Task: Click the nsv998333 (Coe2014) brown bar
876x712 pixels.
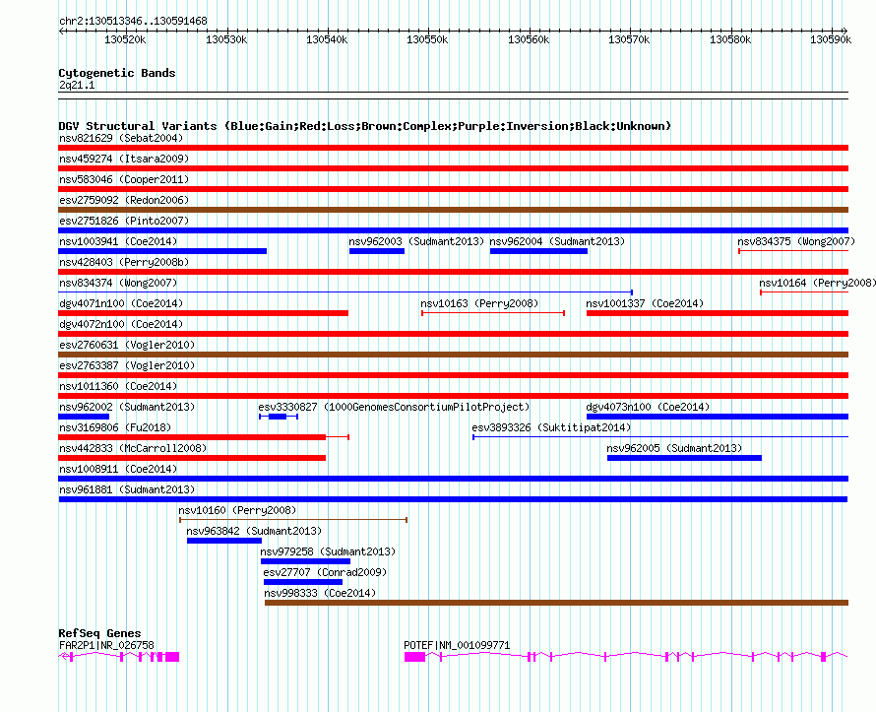Action: pos(556,603)
